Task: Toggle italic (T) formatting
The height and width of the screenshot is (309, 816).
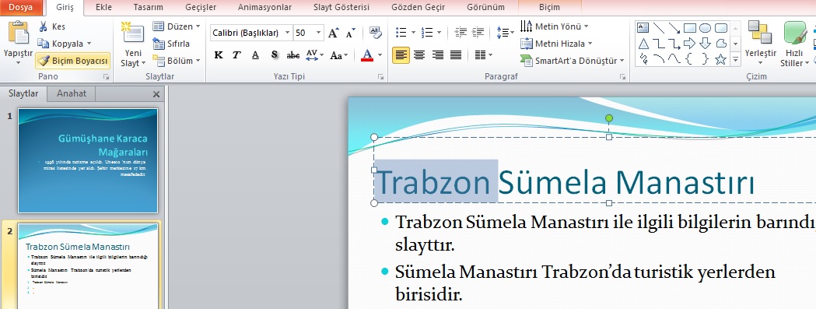Action: point(236,54)
